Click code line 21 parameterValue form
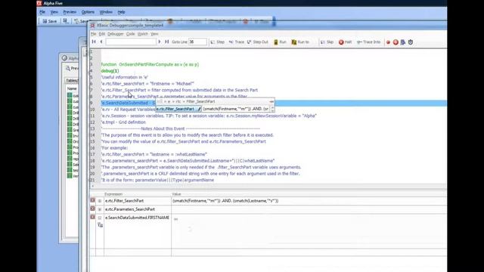 coord(157,180)
